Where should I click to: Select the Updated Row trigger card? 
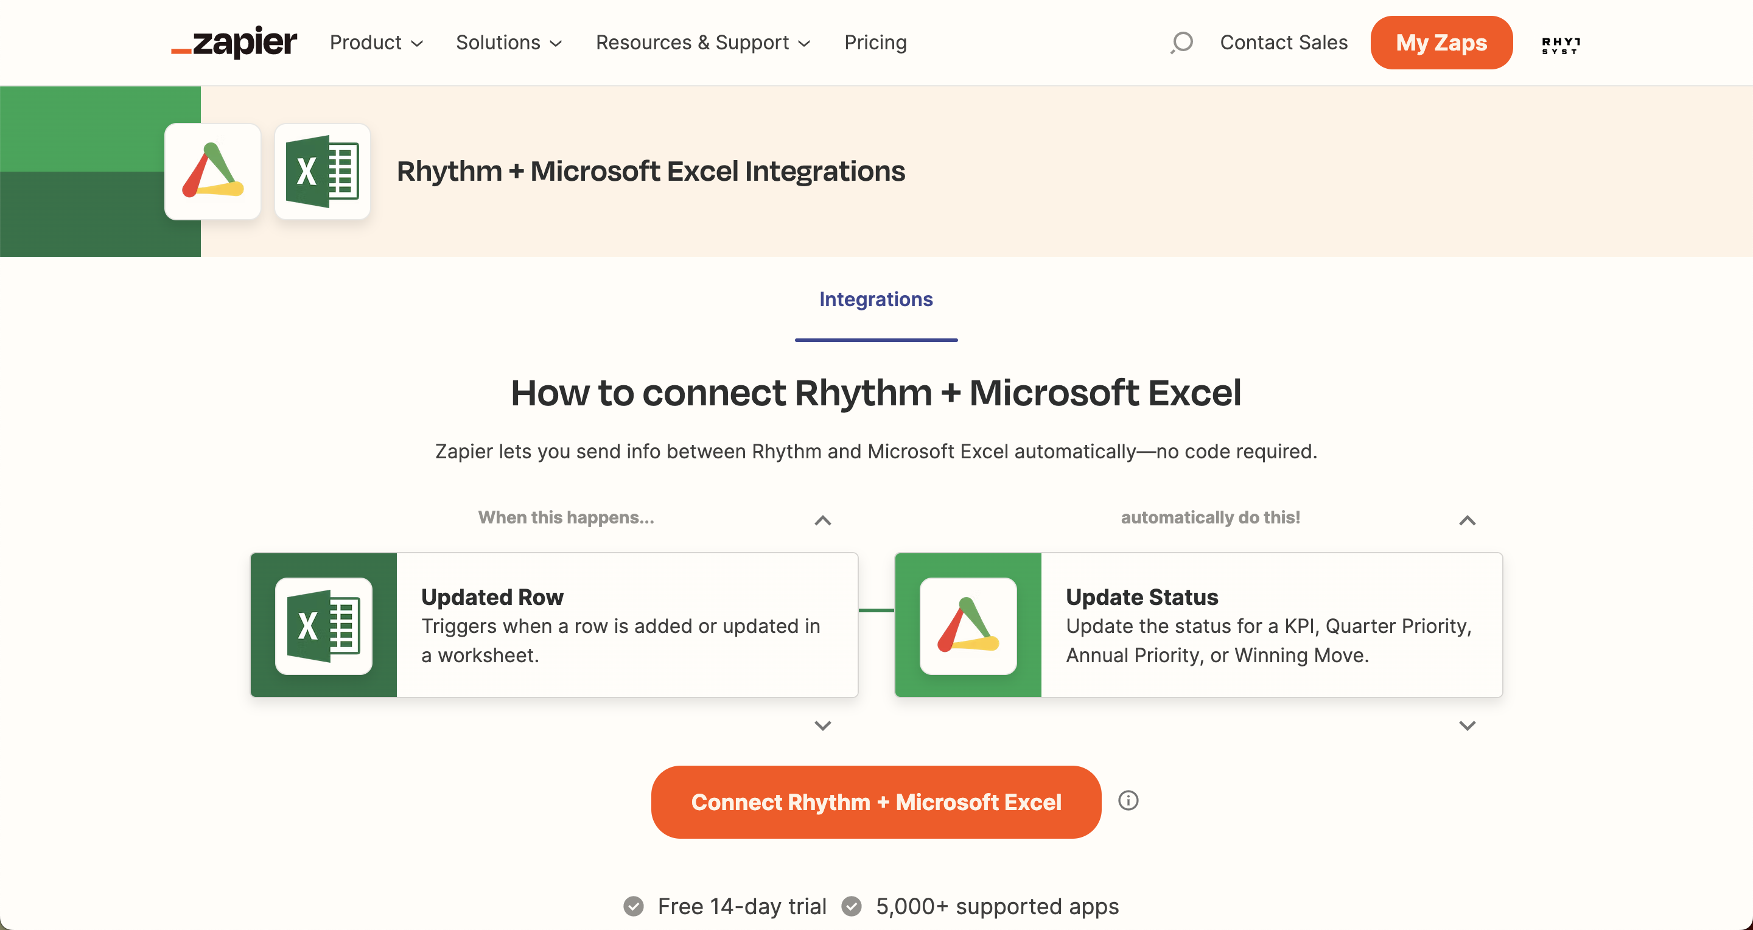[554, 624]
